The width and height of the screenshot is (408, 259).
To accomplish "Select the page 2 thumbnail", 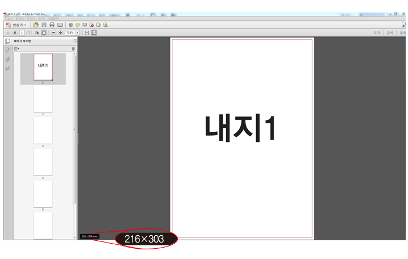I will (43, 99).
